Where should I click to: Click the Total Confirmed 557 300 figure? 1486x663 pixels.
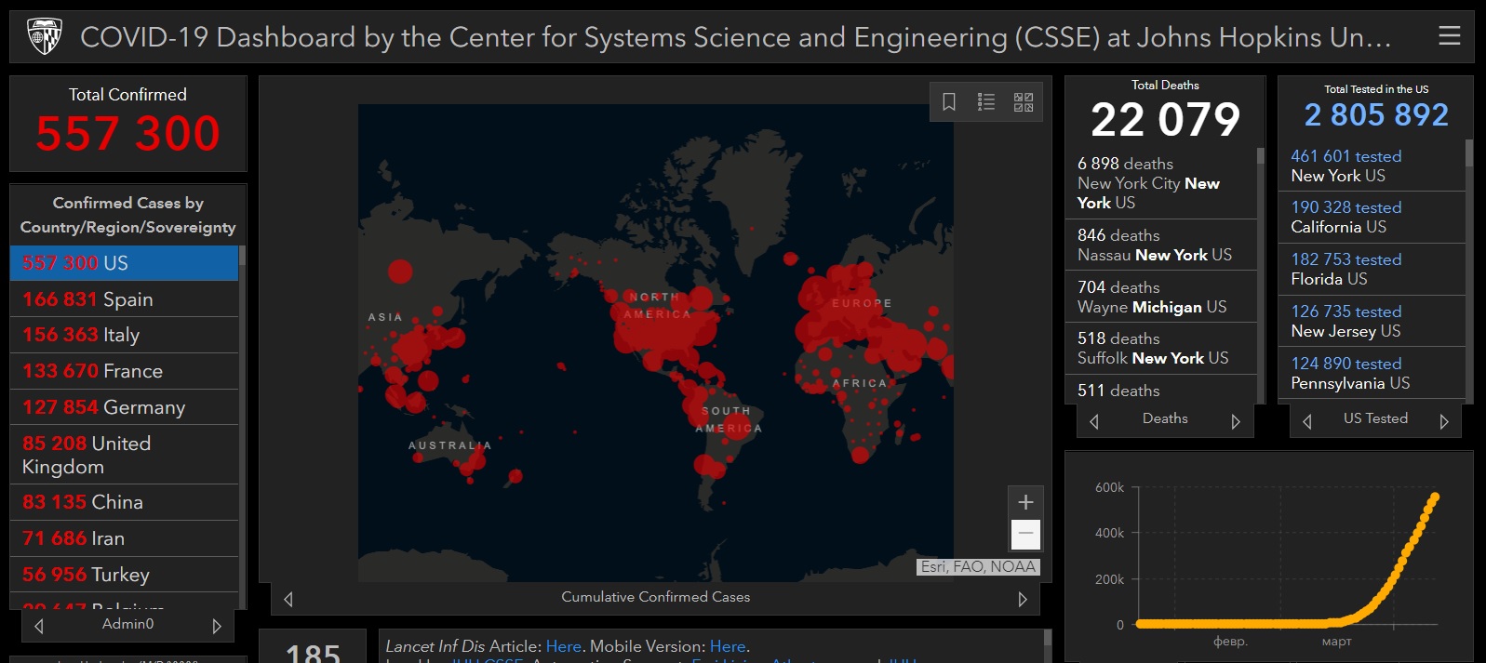click(x=127, y=133)
